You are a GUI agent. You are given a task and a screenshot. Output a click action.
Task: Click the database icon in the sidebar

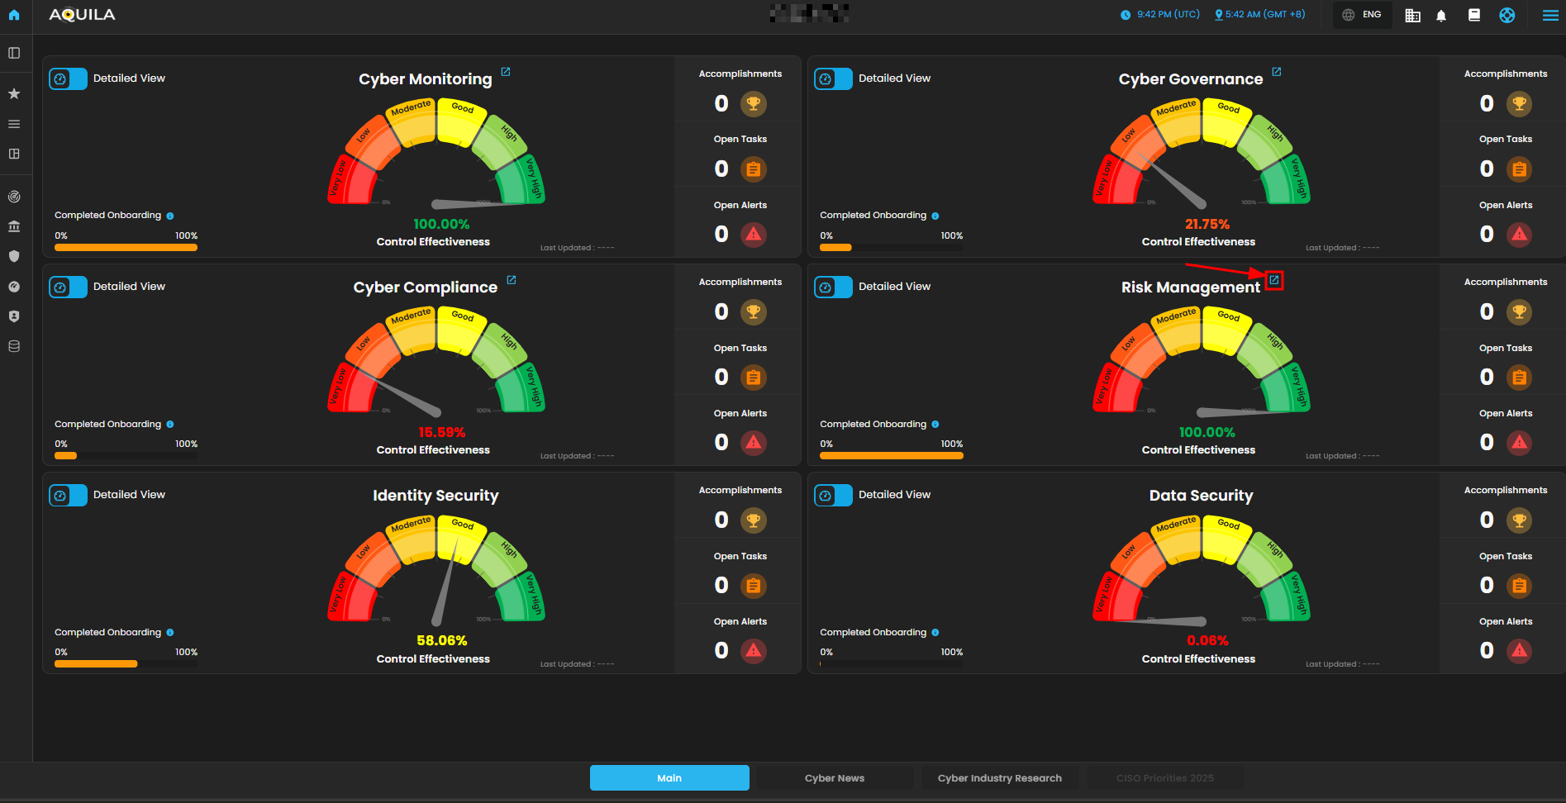[x=14, y=346]
